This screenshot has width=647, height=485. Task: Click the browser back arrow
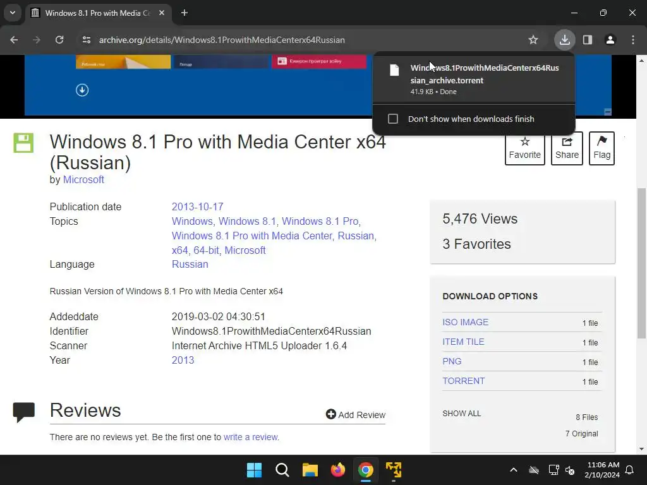[x=14, y=40]
